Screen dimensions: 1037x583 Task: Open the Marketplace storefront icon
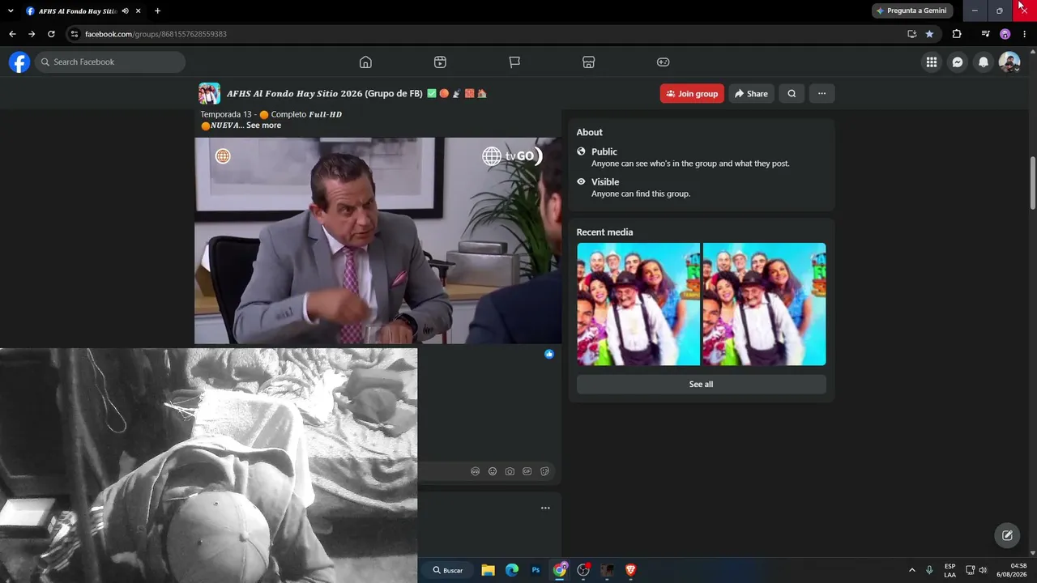589,62
